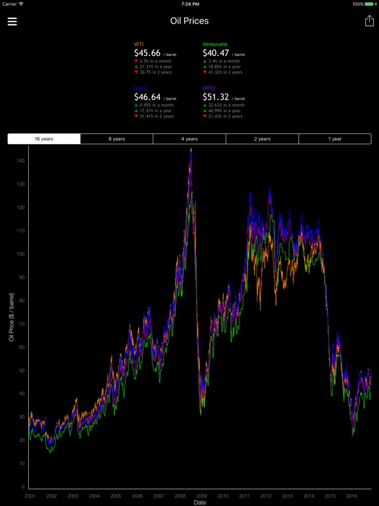
Task: Tap the 2008 peak on the chart
Action: click(x=191, y=150)
